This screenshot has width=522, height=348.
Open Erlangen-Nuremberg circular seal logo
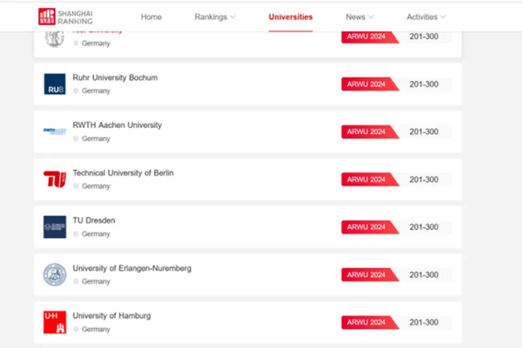click(x=55, y=275)
